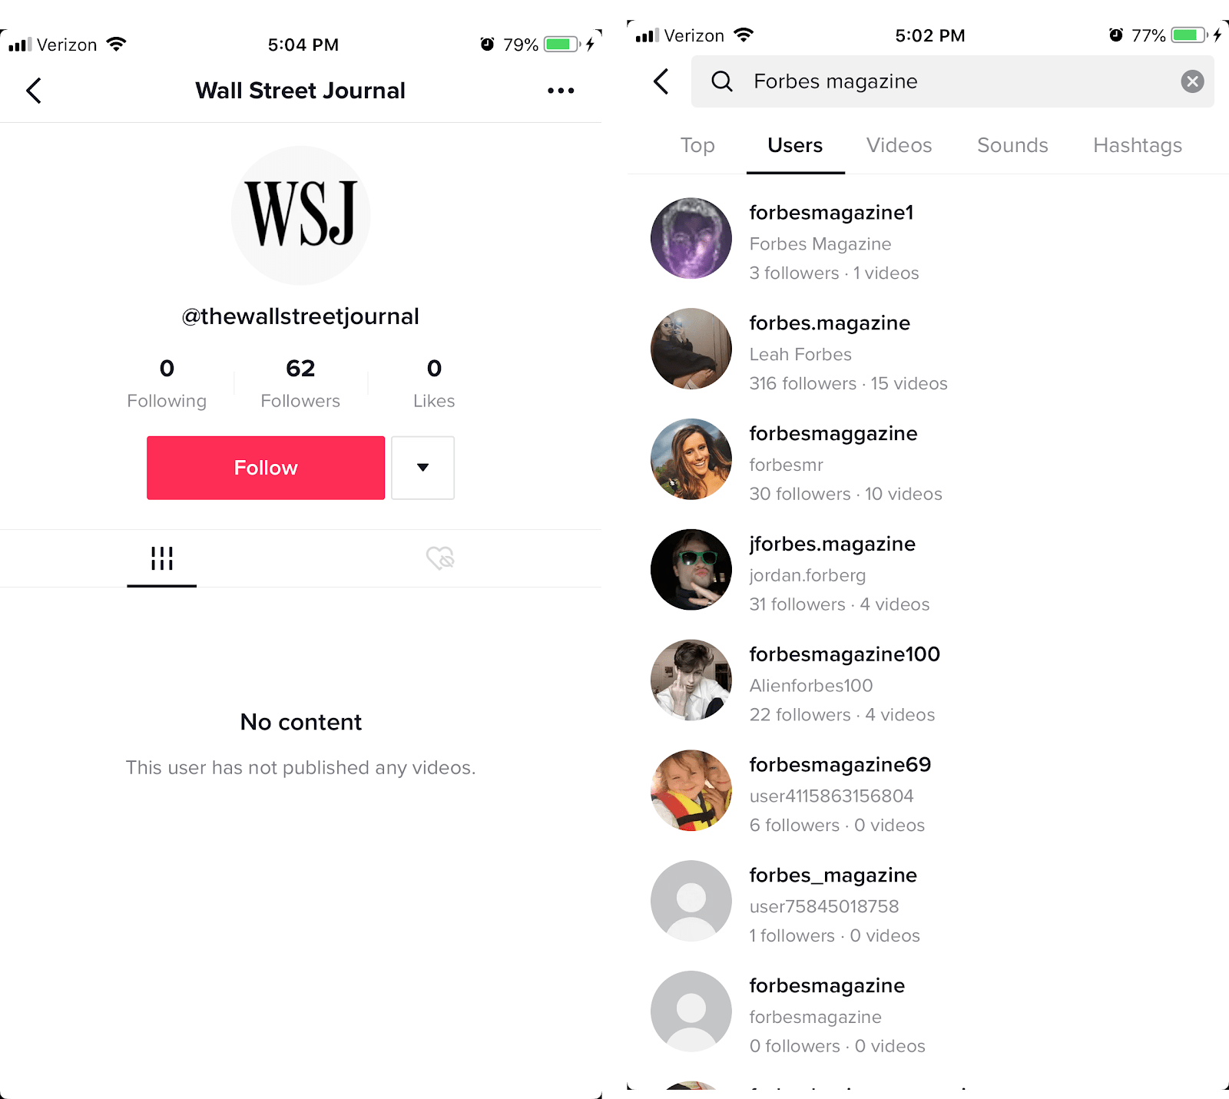Show the private liked videos tab
The width and height of the screenshot is (1229, 1099).
pos(440,558)
